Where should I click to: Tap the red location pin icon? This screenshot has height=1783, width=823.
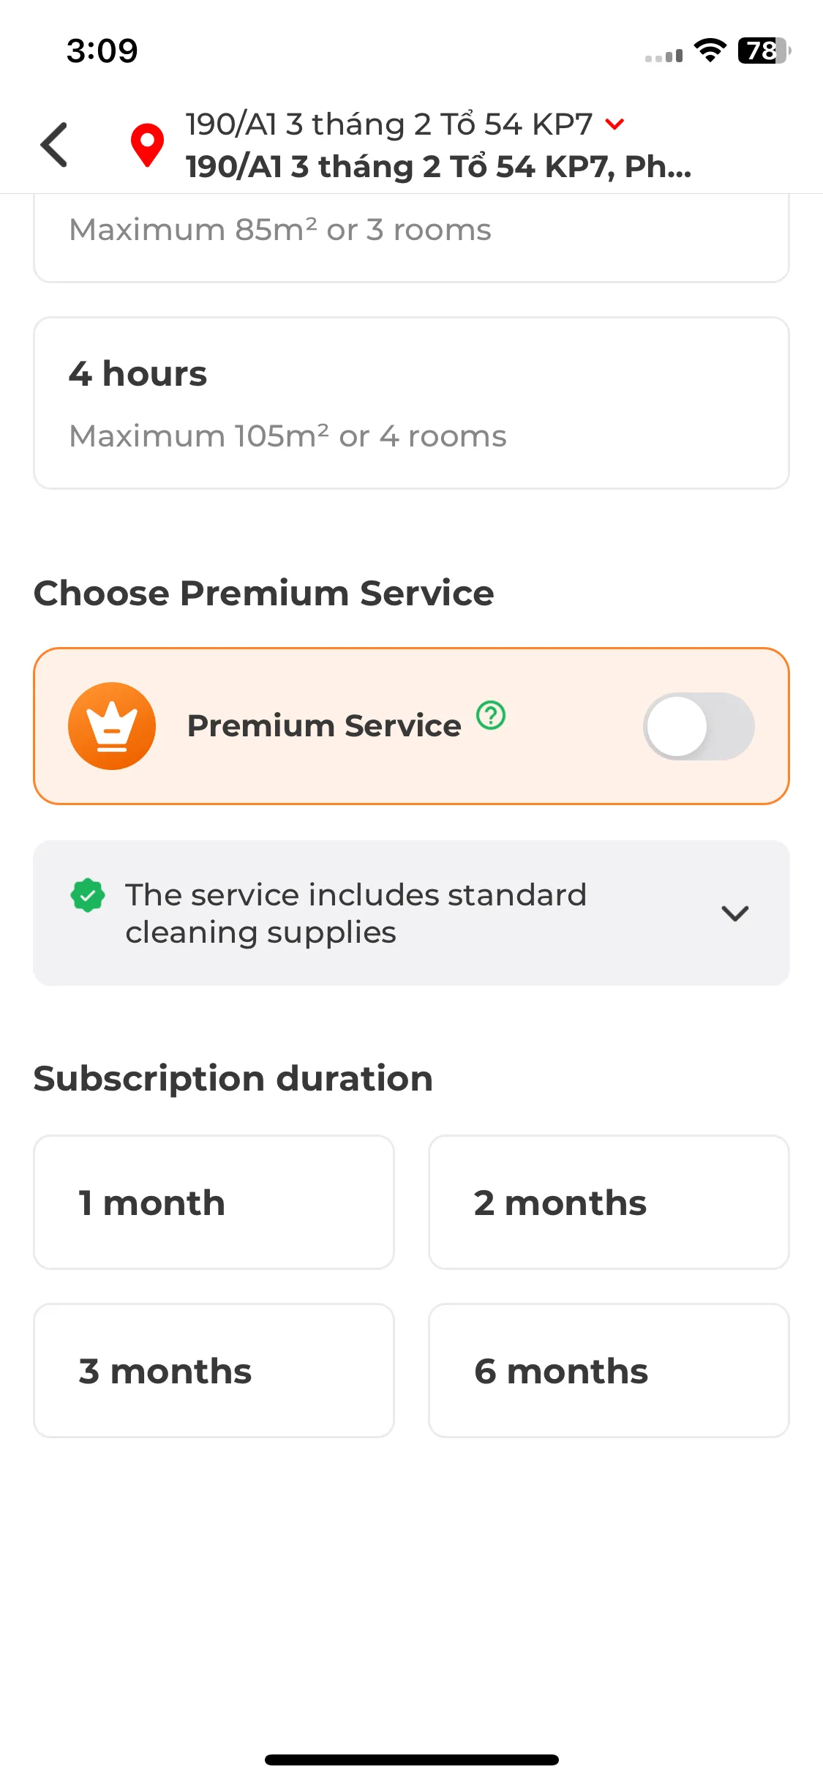point(147,145)
